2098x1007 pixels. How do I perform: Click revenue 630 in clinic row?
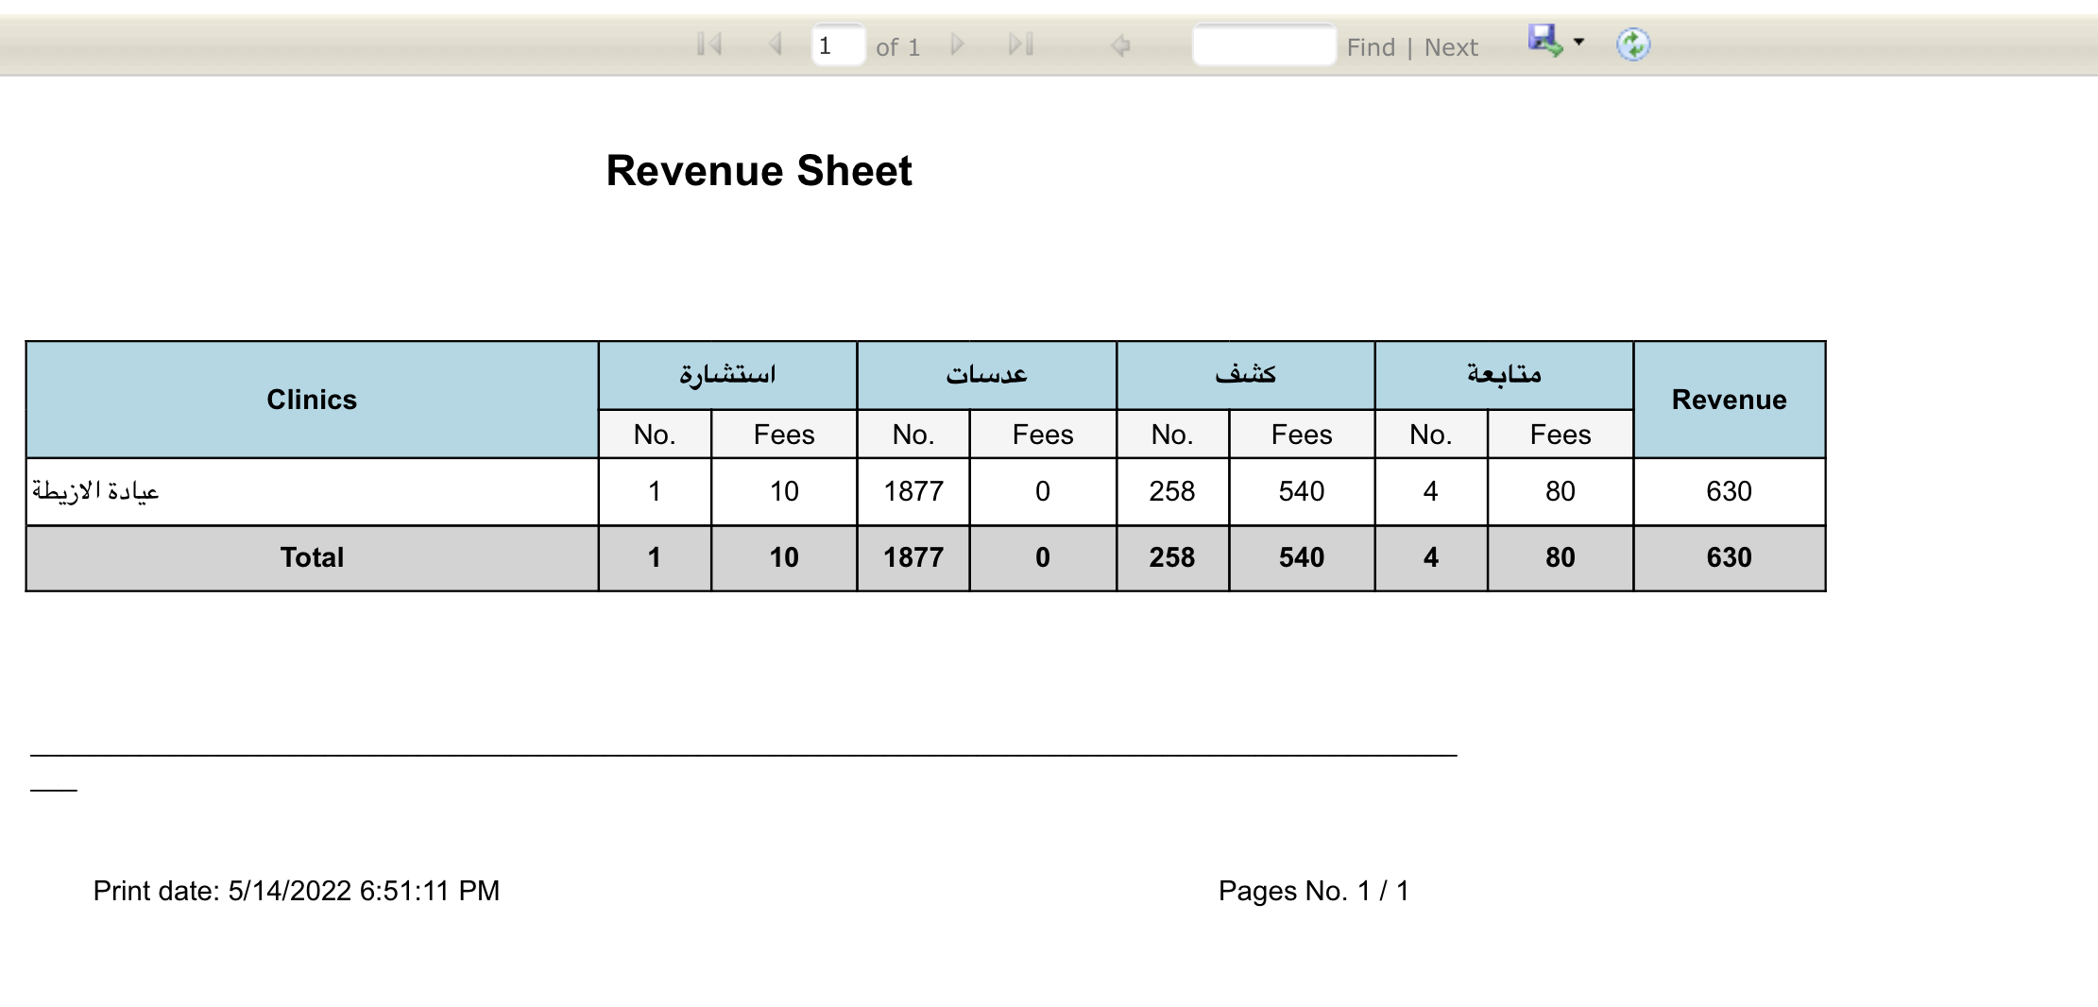(1729, 491)
